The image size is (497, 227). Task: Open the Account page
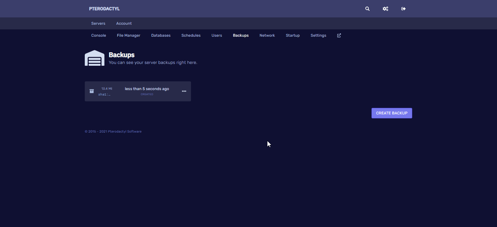coord(124,24)
